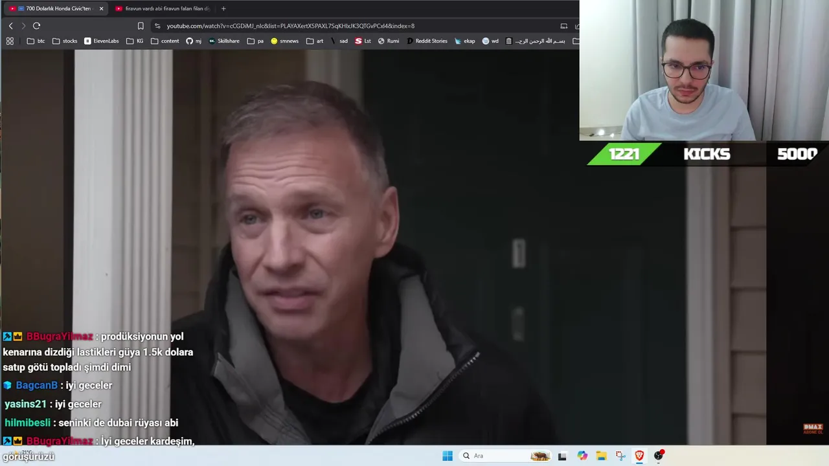The height and width of the screenshot is (466, 829).
Task: Open the smnews bookmark
Action: pyautogui.click(x=285, y=41)
